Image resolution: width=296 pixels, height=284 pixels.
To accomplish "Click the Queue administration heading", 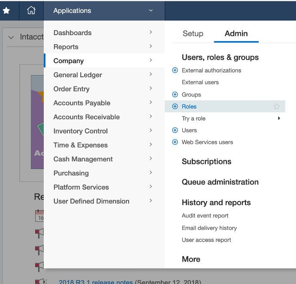I will point(220,182).
